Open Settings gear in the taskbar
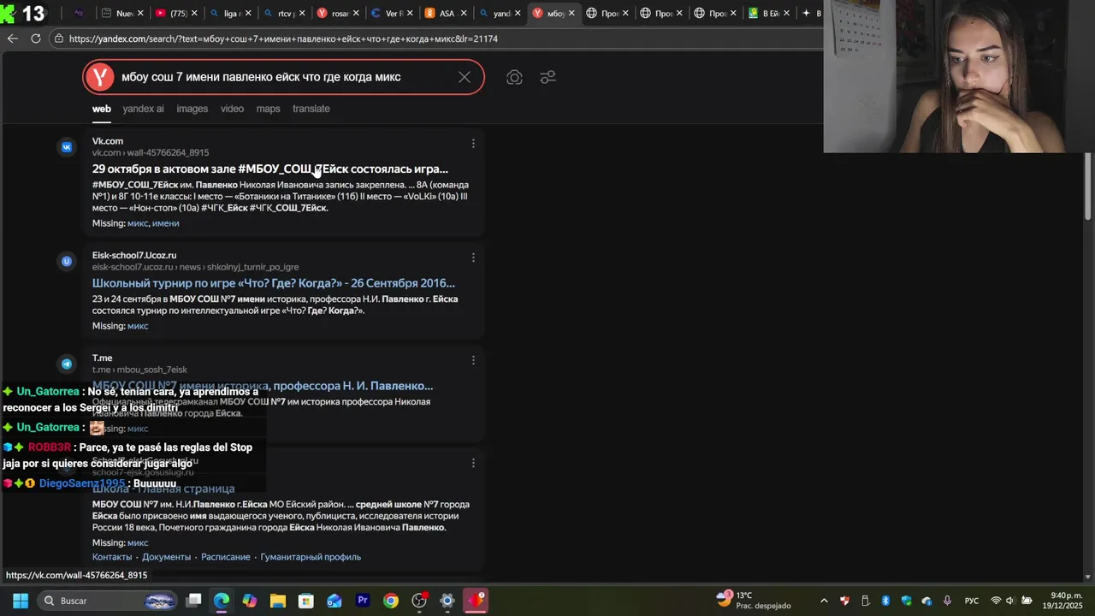 [x=447, y=601]
